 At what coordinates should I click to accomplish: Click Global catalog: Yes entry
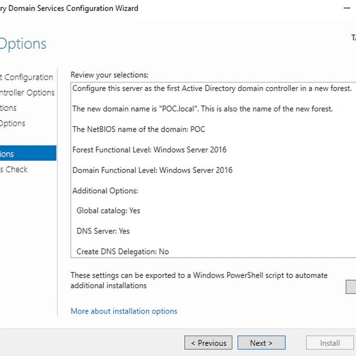108,211
